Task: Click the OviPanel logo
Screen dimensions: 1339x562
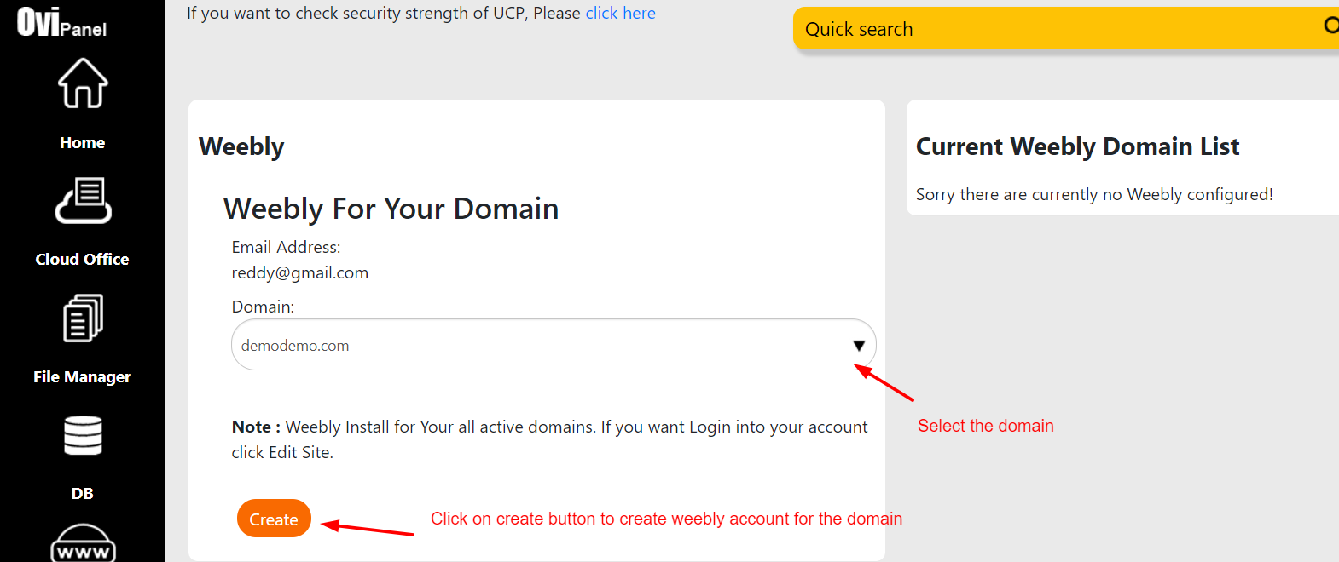Action: [61, 22]
